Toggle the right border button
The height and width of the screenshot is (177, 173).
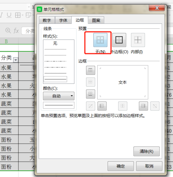coord(143,106)
